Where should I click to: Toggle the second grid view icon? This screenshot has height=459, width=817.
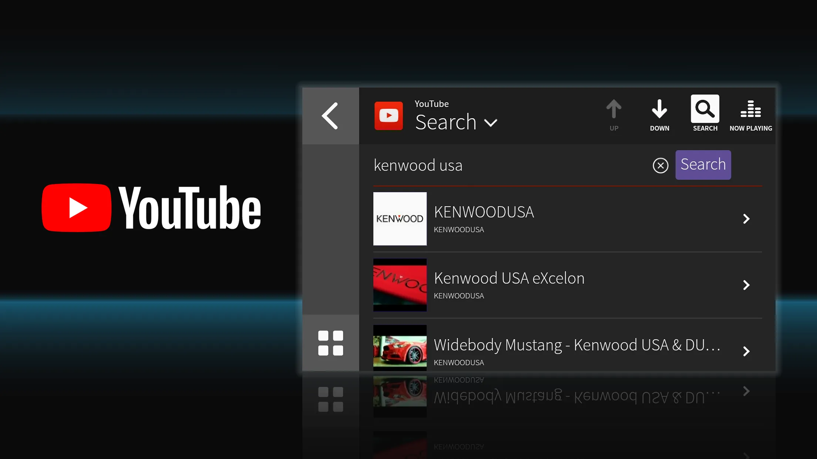[x=330, y=399]
